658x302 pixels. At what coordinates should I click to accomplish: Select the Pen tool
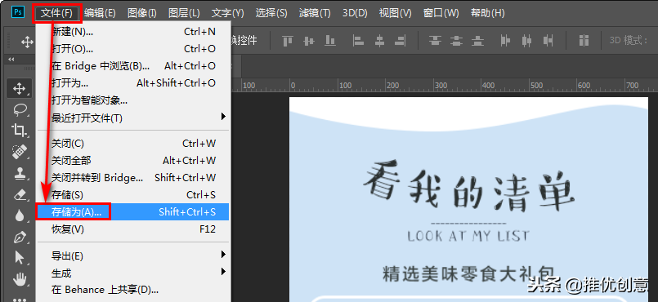pos(20,237)
